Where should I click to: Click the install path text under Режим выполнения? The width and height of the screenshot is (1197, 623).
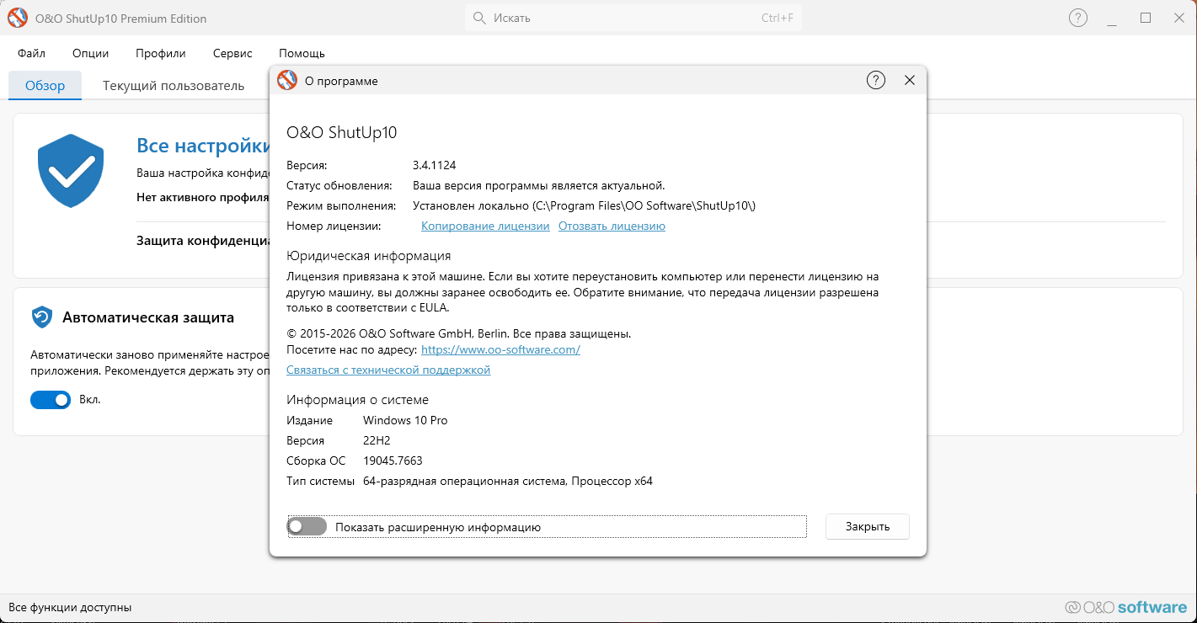pyautogui.click(x=584, y=205)
